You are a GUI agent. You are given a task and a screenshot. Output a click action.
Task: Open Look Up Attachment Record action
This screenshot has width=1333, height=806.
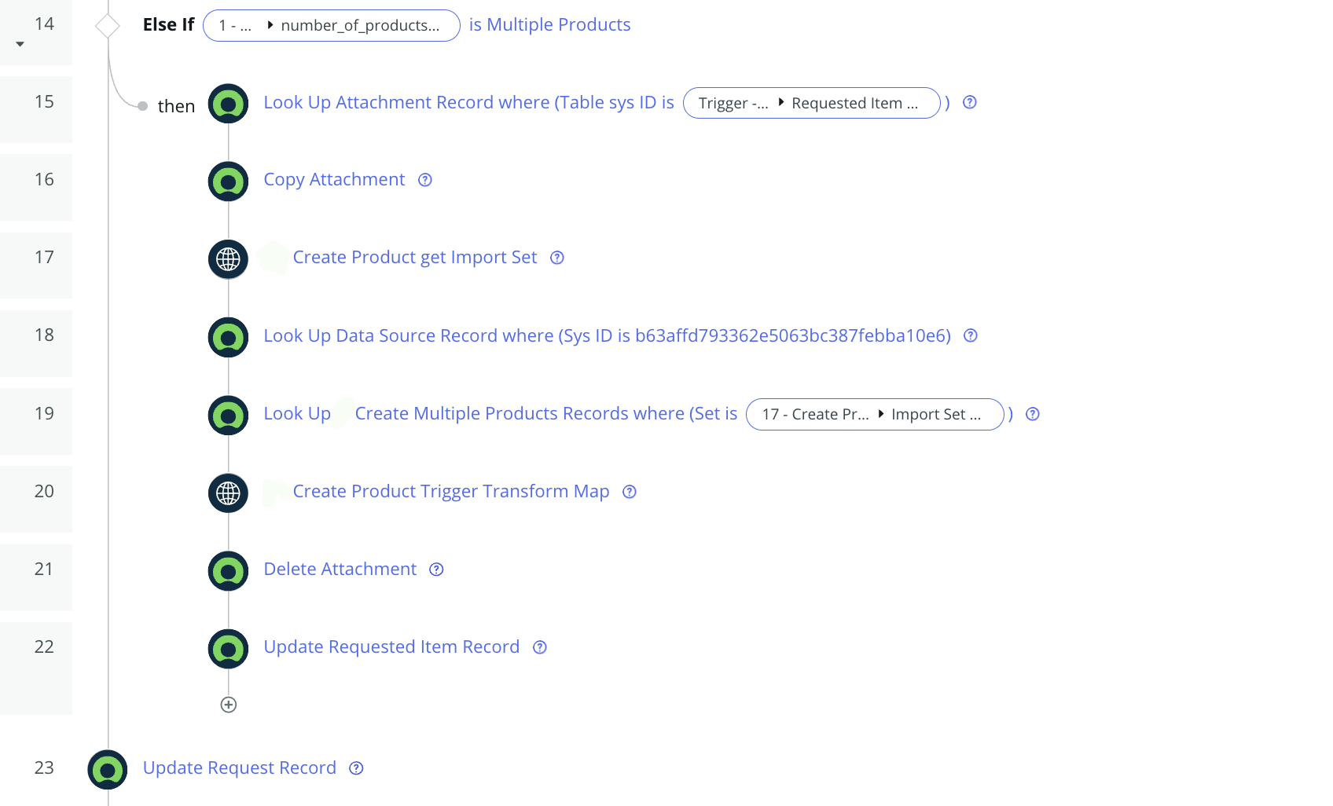coord(469,102)
